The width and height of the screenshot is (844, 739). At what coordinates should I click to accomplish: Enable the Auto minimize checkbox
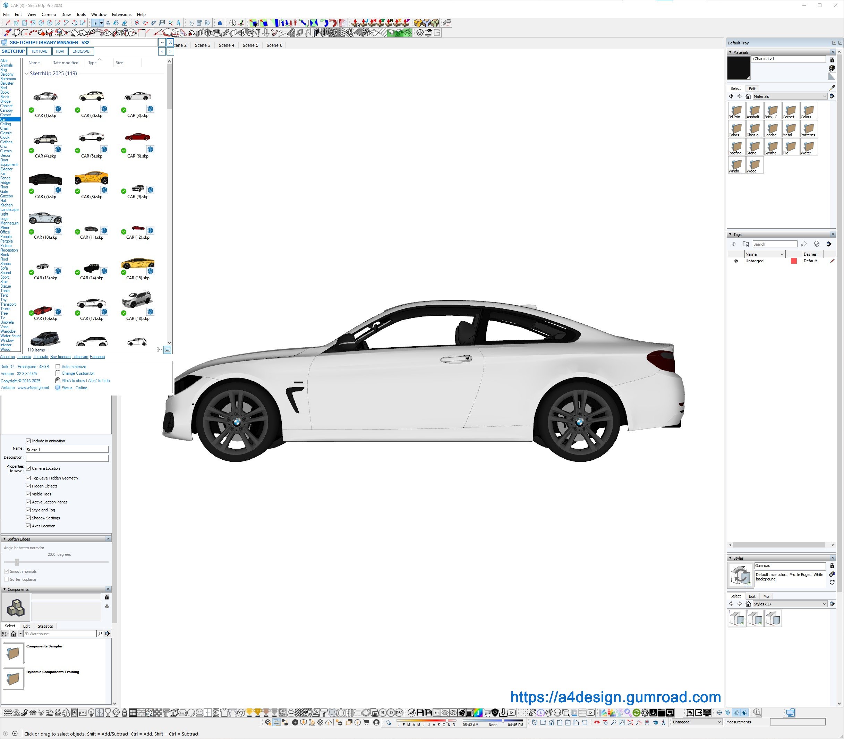(58, 367)
